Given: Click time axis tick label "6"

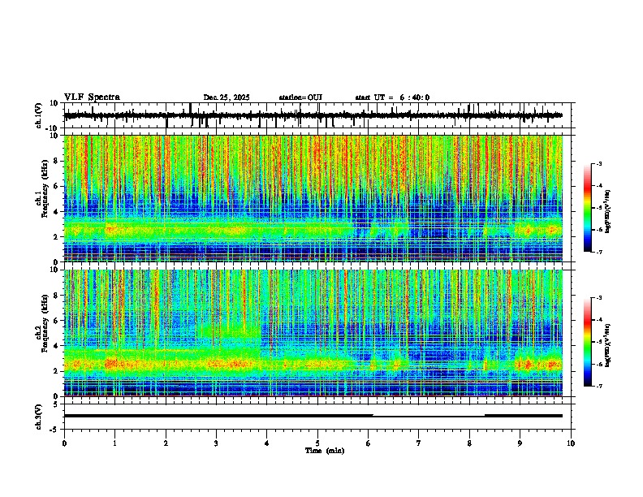Looking at the screenshot, I should point(369,443).
